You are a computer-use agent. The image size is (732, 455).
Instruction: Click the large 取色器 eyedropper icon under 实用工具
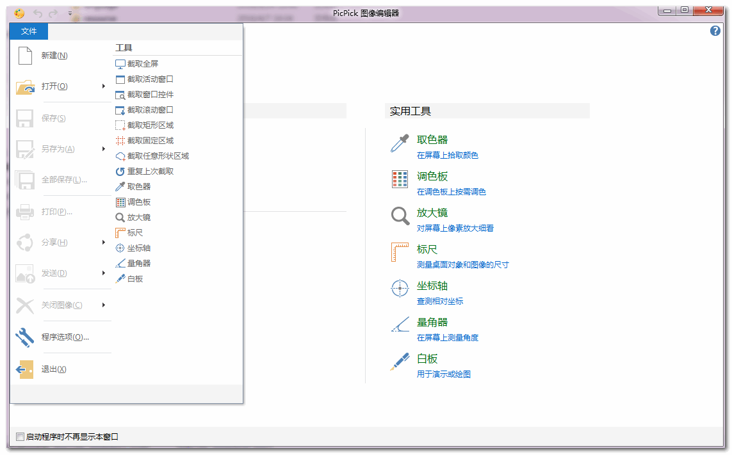(400, 143)
